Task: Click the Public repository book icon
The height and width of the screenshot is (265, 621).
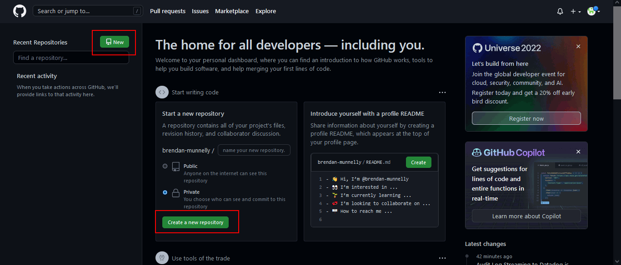Action: (176, 167)
